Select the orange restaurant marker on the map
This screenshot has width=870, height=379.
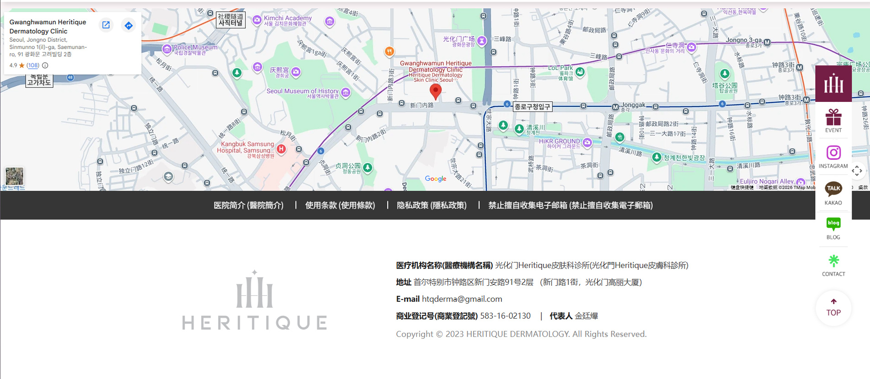pyautogui.click(x=389, y=52)
